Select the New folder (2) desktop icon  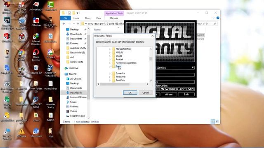pos(36,87)
